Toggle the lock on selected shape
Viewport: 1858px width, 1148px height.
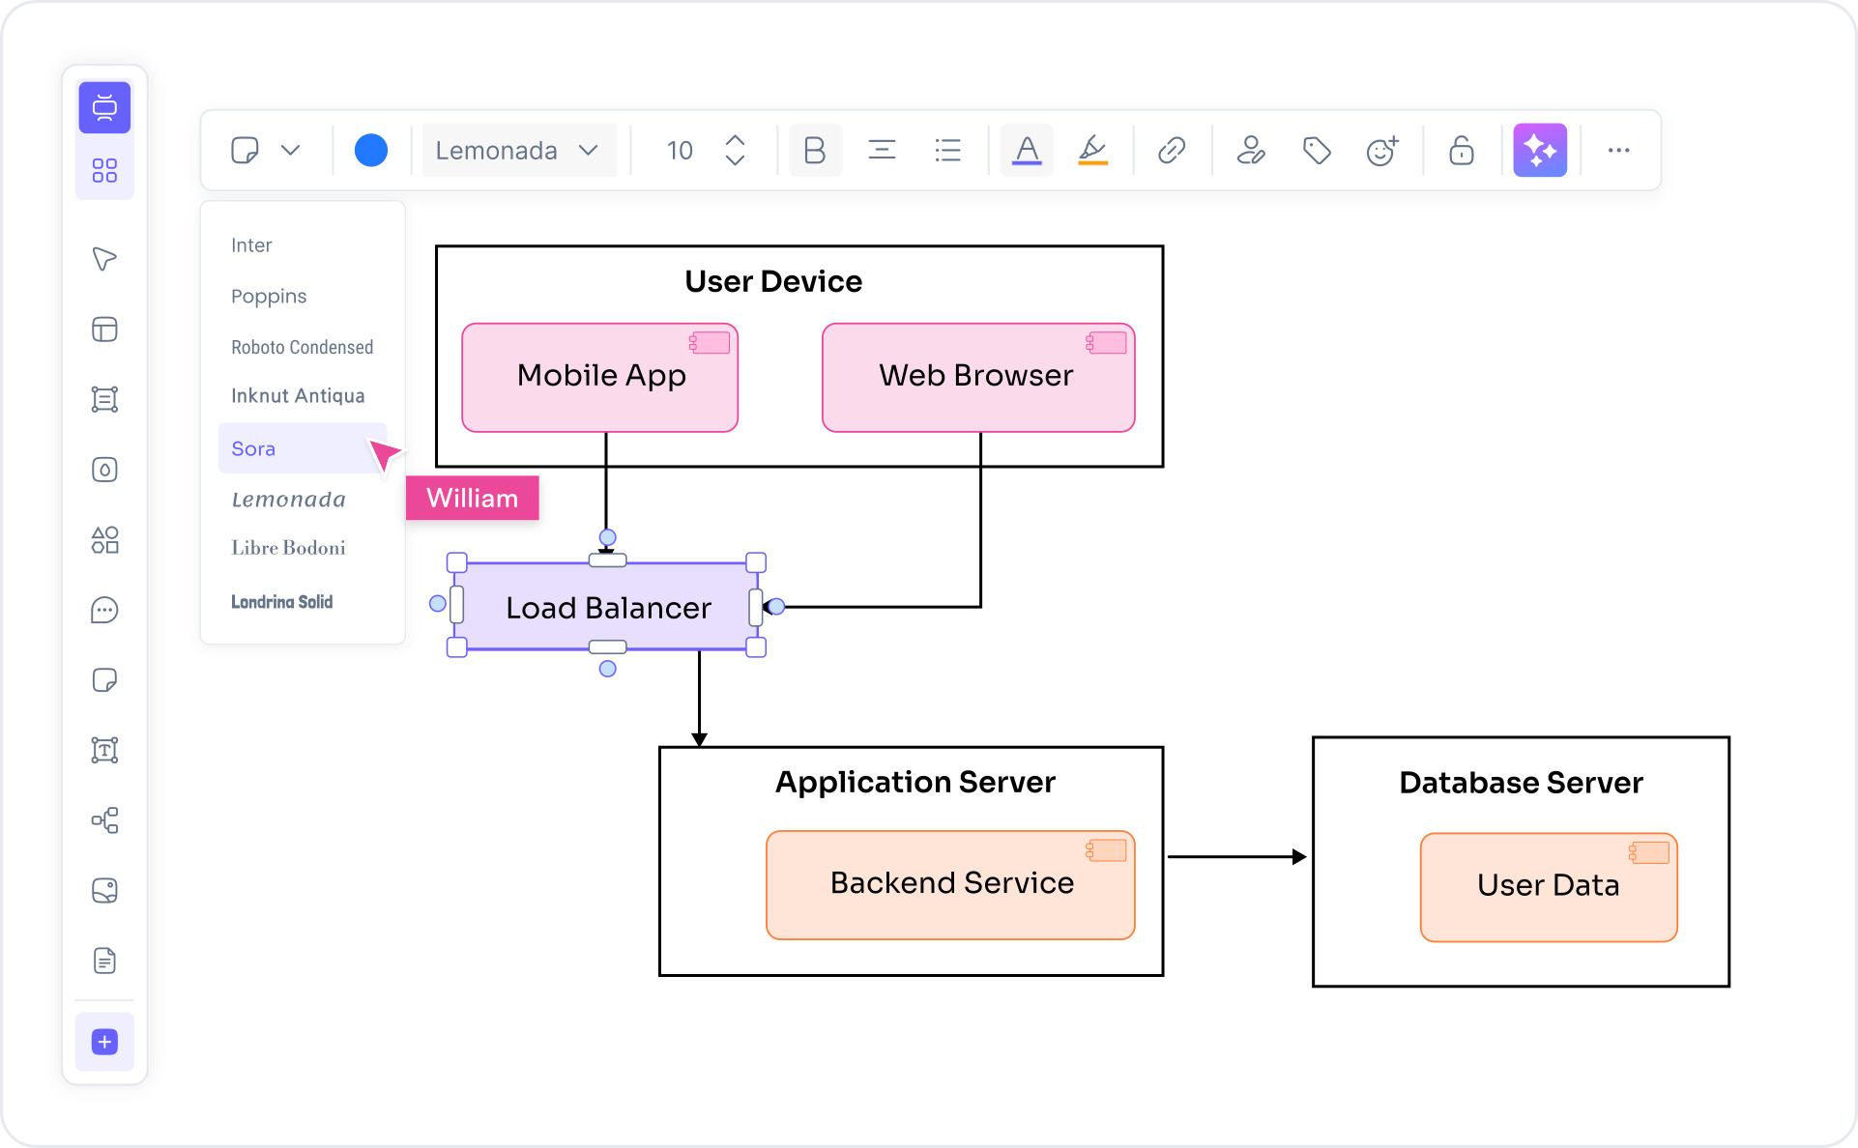point(1460,150)
